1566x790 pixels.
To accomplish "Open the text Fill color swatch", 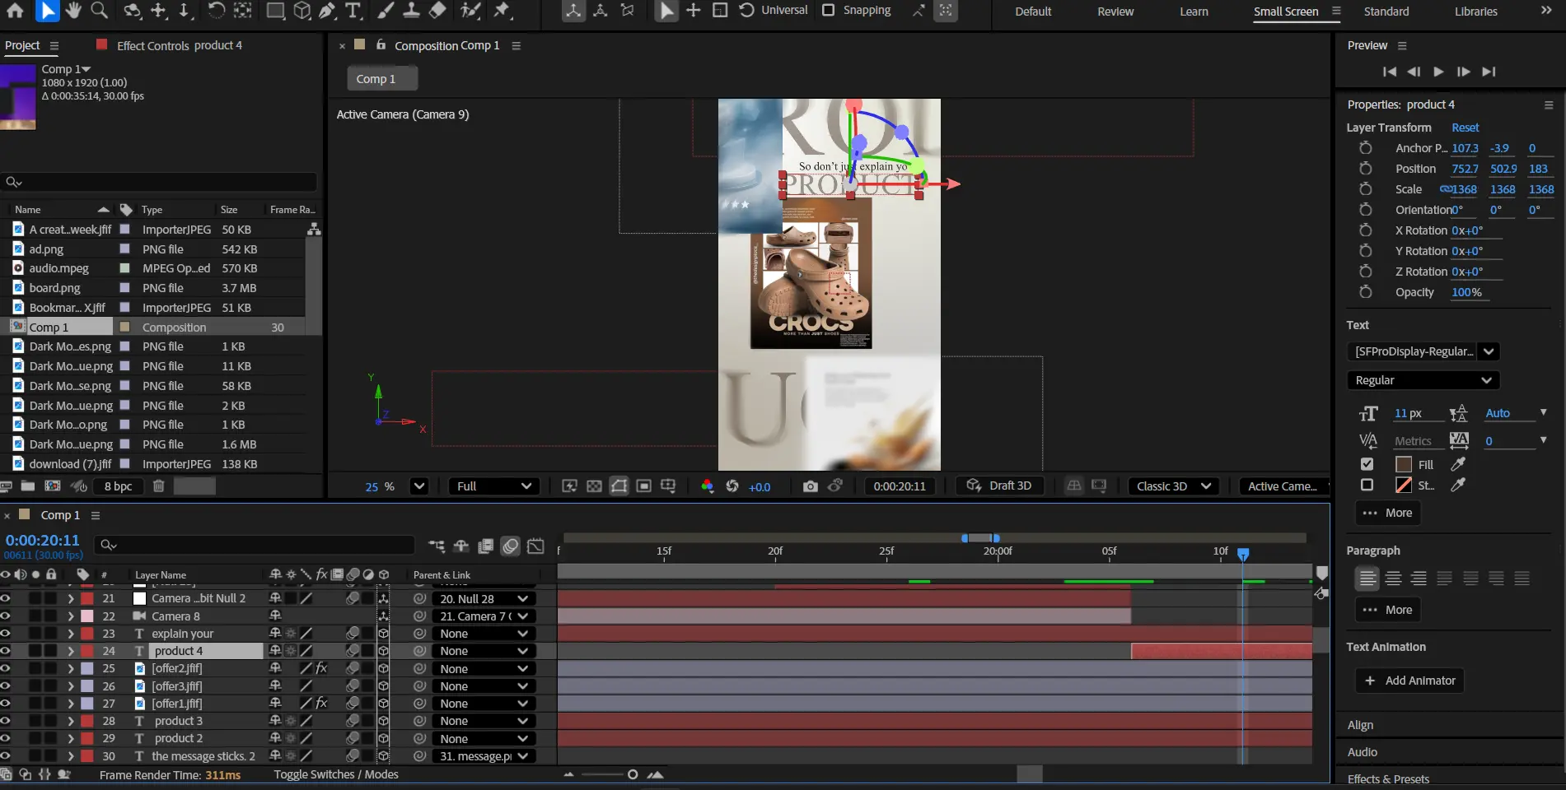I will (1404, 464).
